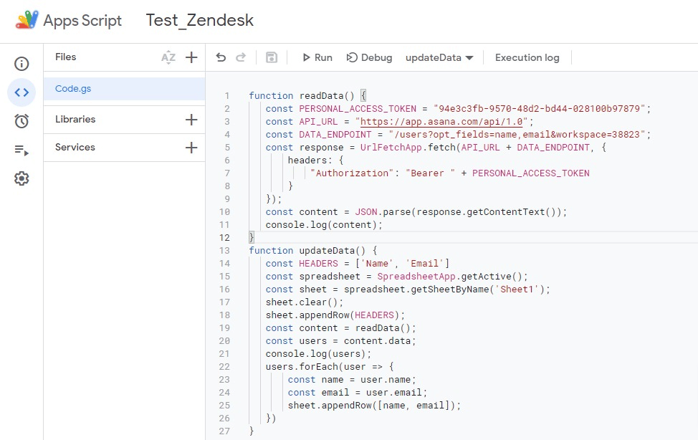This screenshot has width=698, height=440.
Task: Open the Editor code icon
Action: tap(21, 92)
